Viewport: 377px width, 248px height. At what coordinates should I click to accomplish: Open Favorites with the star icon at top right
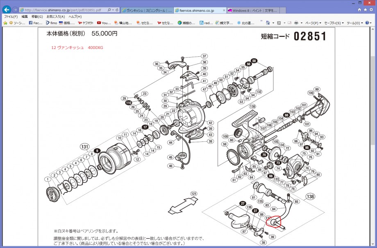click(365, 10)
